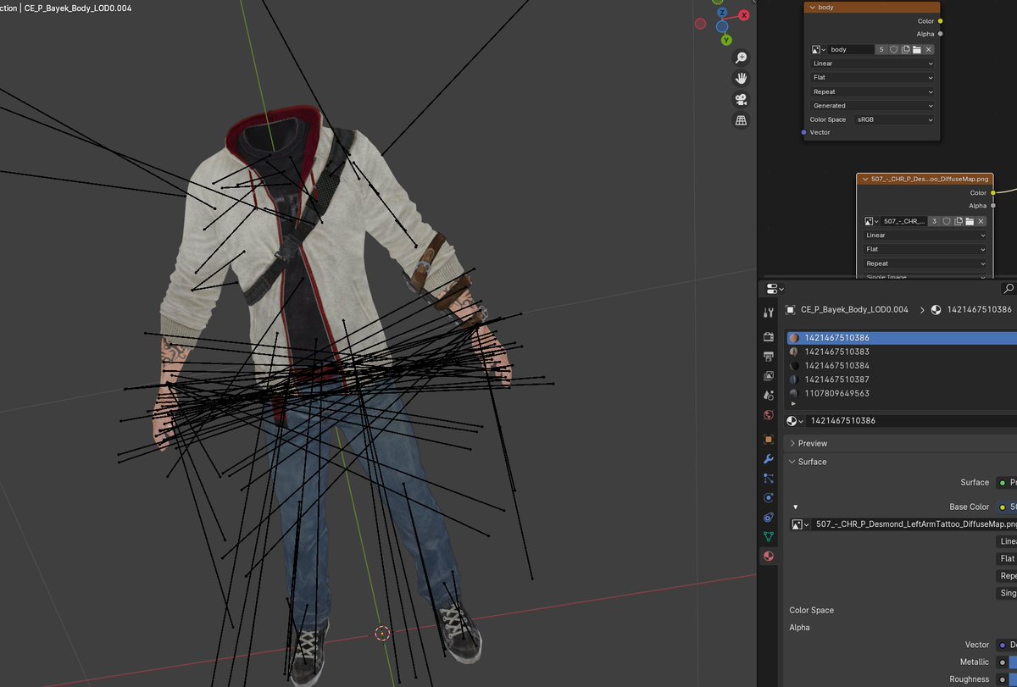Open image browse dropdown on body node
The image size is (1017, 687).
coord(819,50)
